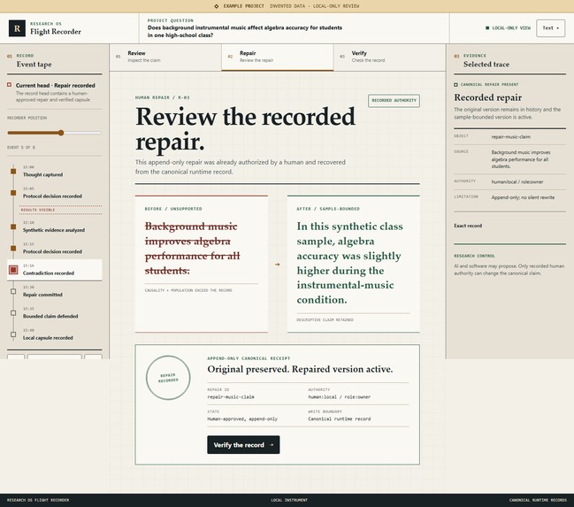
Task: Select the 15:05 Protocol decision recorded event
Action: 54,193
